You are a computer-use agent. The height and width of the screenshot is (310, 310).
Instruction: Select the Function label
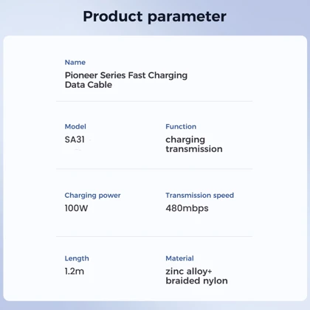pos(181,126)
